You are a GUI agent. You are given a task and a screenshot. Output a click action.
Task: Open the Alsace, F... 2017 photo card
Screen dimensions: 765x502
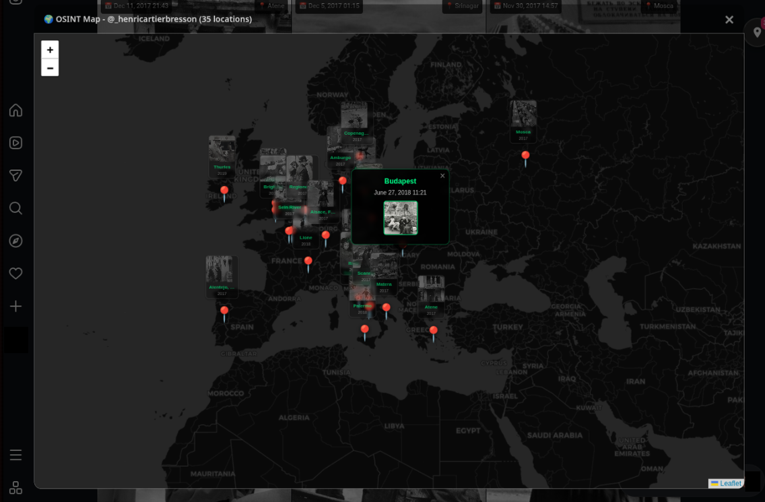(x=323, y=201)
